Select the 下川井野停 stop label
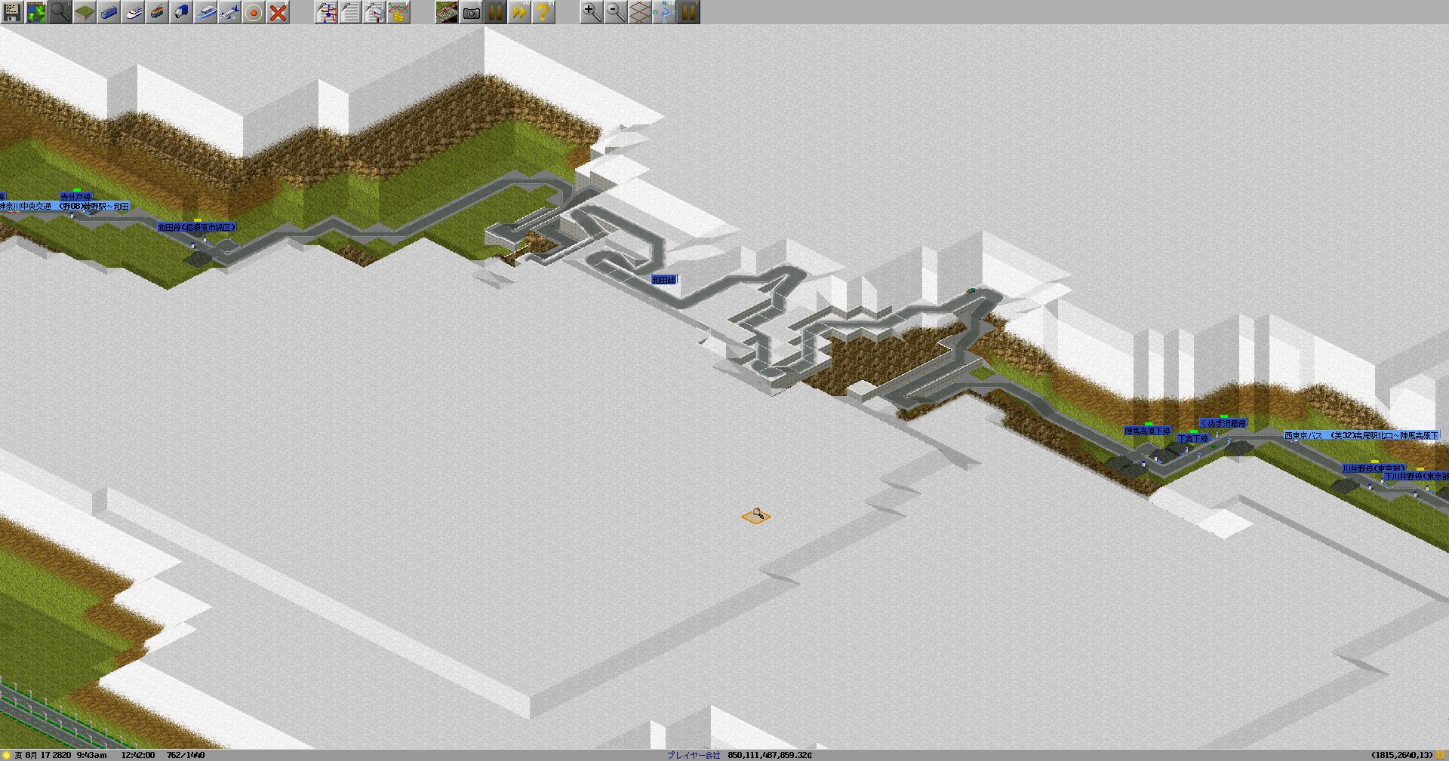Viewport: 1449px width, 761px height. [1417, 476]
